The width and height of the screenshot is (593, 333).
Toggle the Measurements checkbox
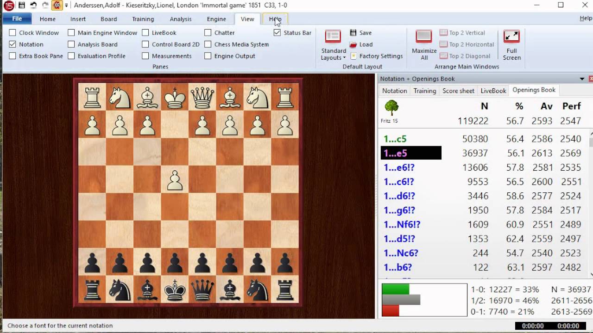click(145, 56)
